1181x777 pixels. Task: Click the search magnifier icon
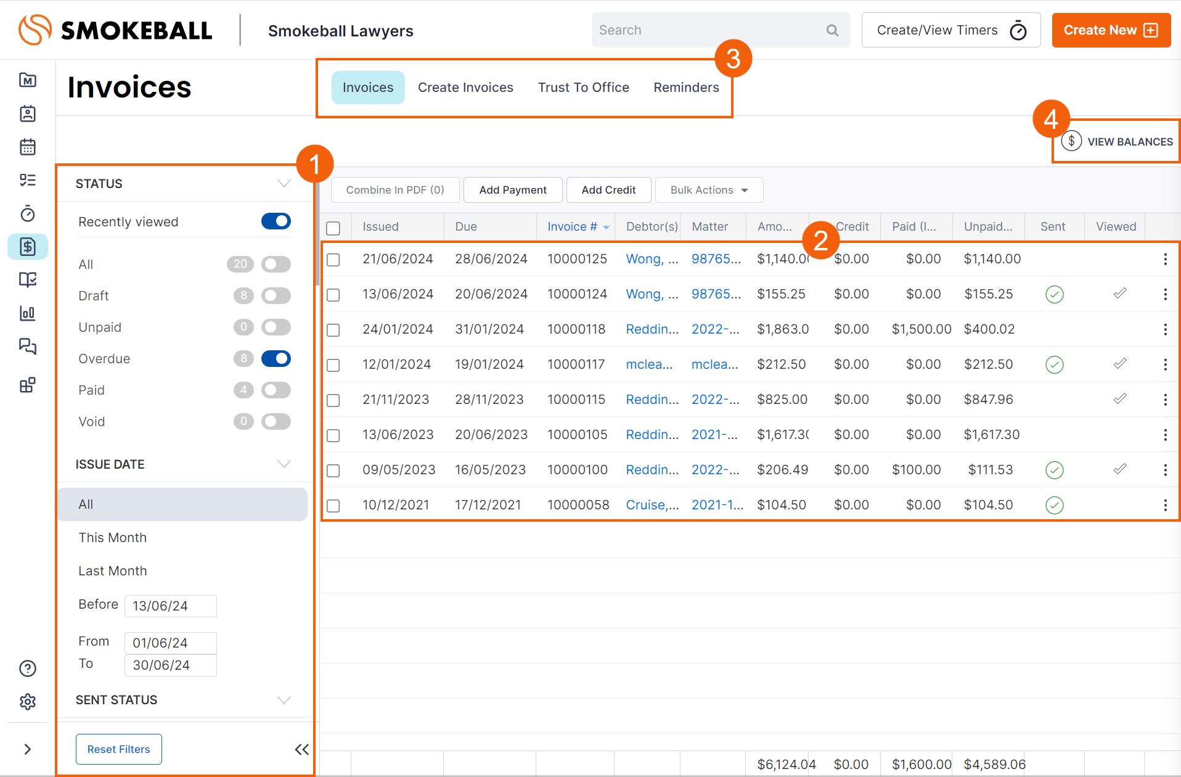click(832, 30)
